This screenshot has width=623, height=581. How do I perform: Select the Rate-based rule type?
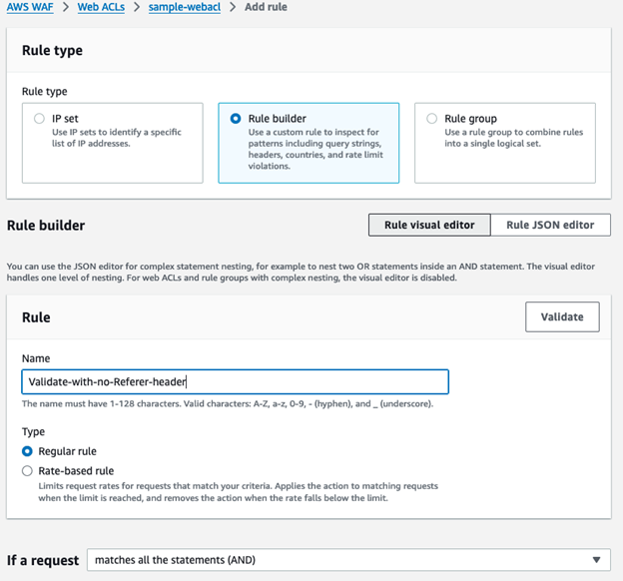tap(27, 471)
